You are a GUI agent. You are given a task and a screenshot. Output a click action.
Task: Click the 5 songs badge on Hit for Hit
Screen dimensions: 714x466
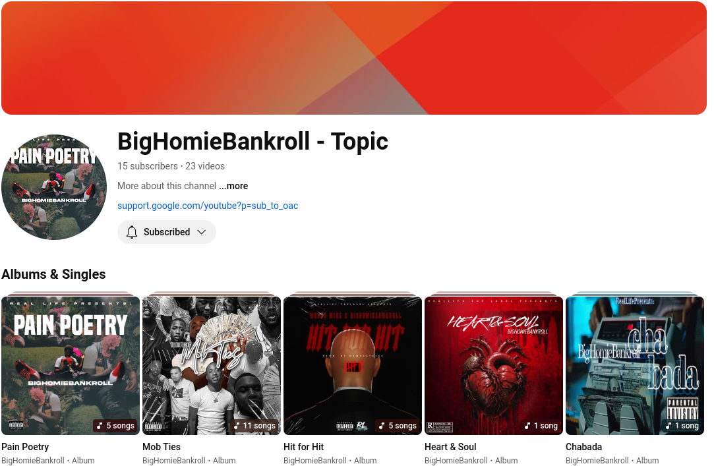[398, 426]
